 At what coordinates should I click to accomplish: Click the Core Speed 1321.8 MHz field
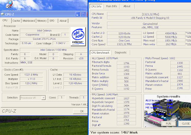tap(31, 75)
